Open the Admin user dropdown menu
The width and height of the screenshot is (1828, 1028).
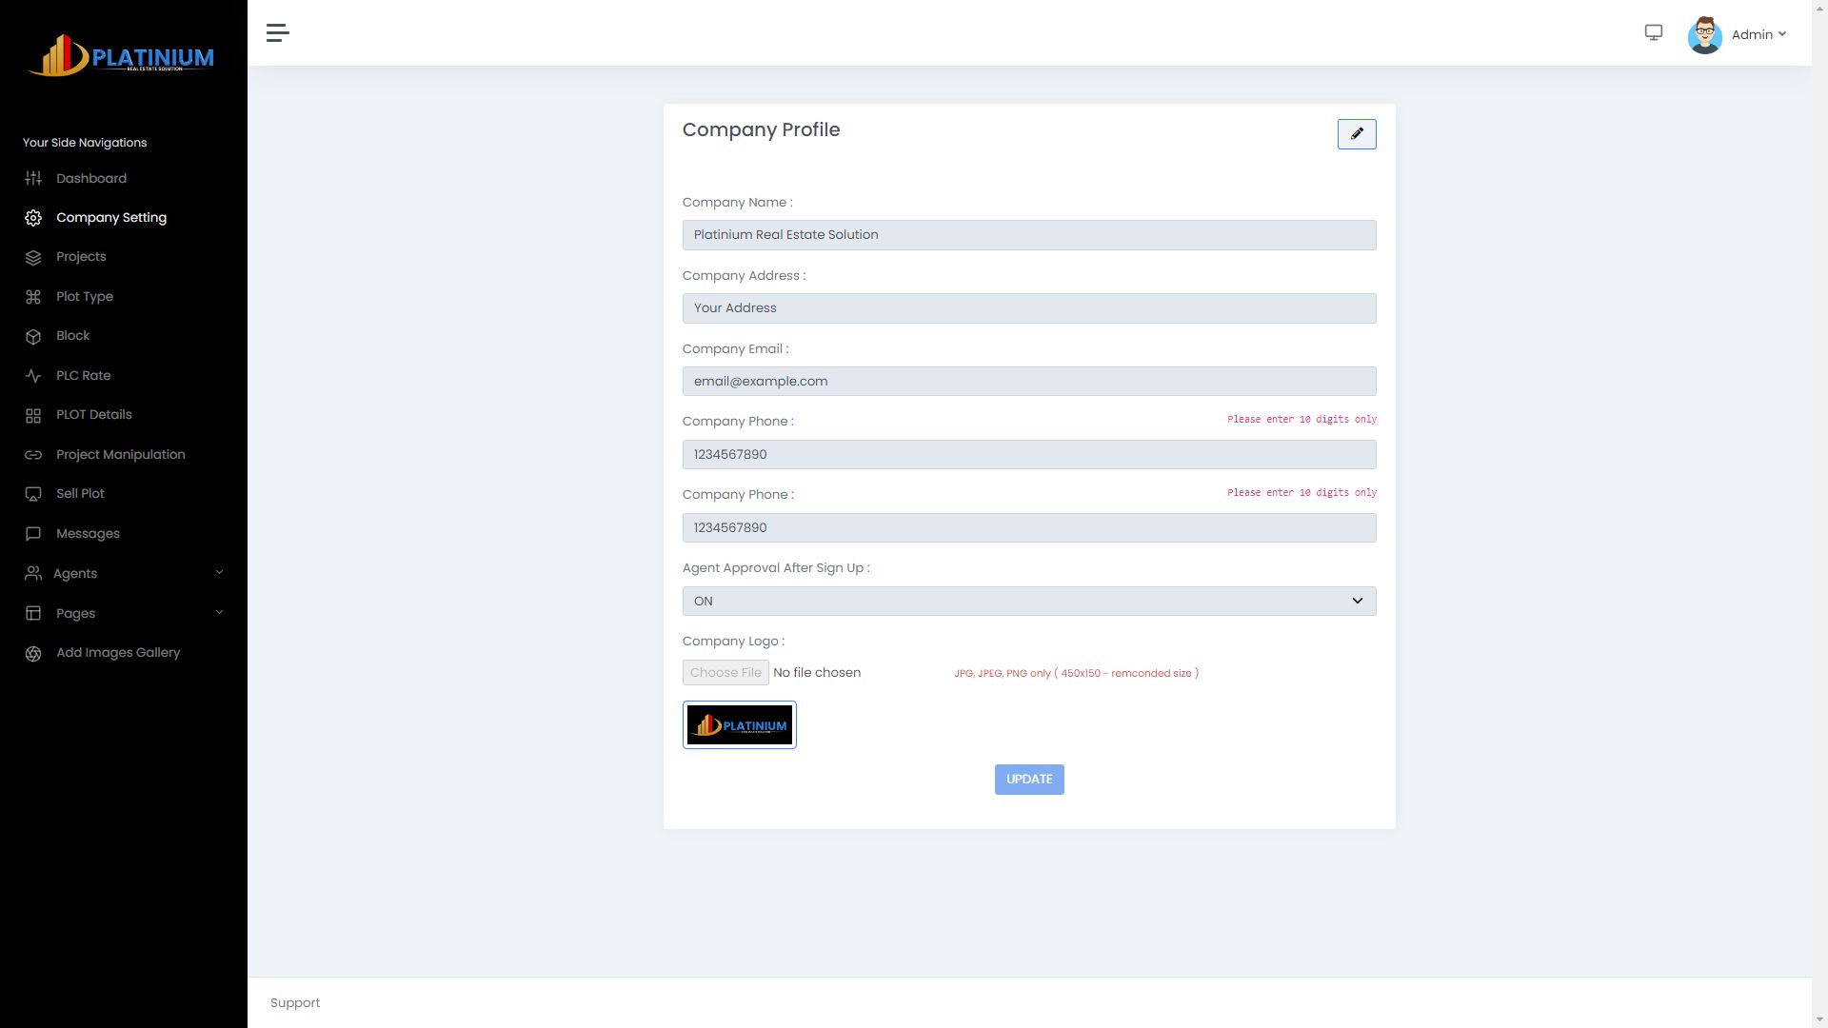[x=1758, y=35]
